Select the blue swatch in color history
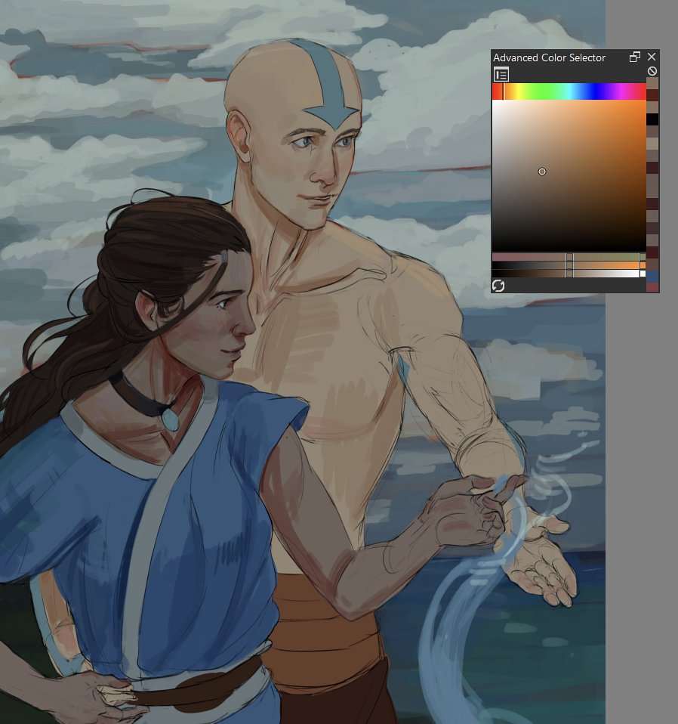 (x=652, y=276)
